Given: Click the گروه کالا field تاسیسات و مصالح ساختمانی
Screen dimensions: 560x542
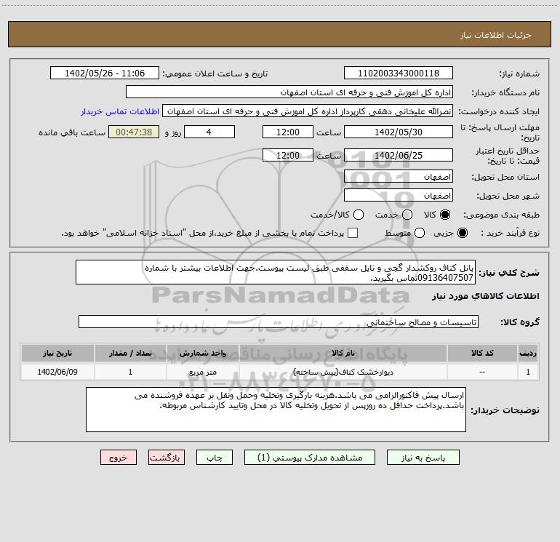Looking at the screenshot, I should (x=279, y=322).
